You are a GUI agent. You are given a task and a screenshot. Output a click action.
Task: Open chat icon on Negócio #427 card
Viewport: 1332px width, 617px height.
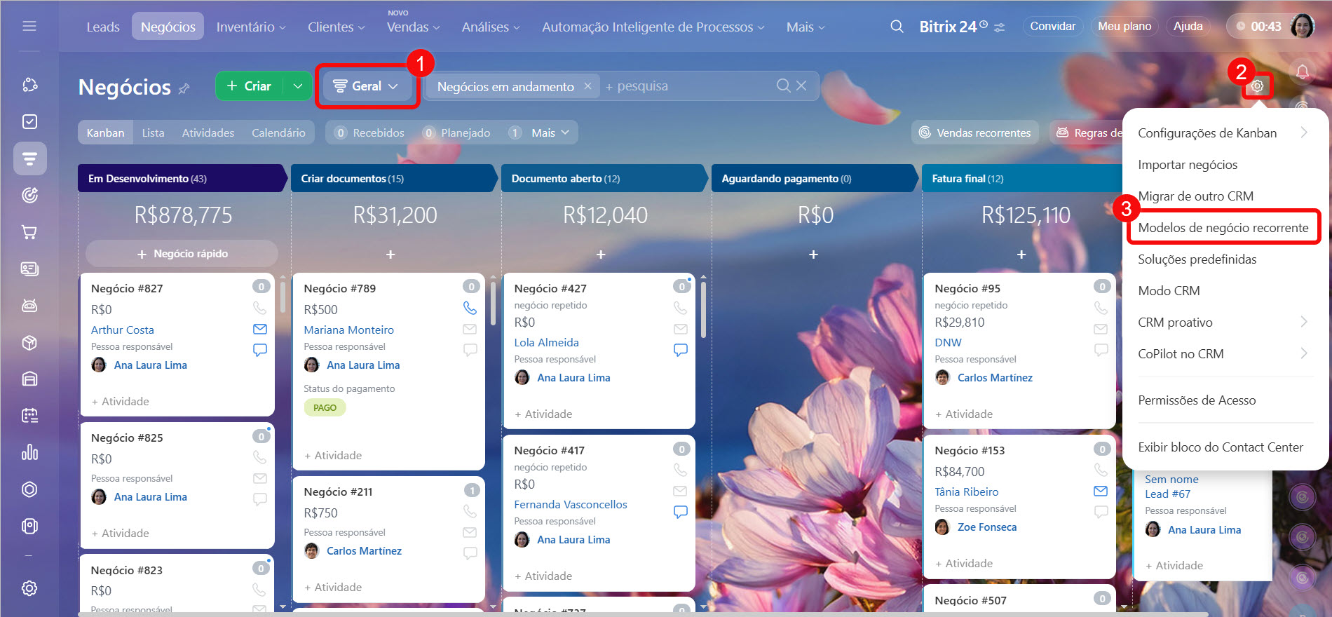[680, 350]
